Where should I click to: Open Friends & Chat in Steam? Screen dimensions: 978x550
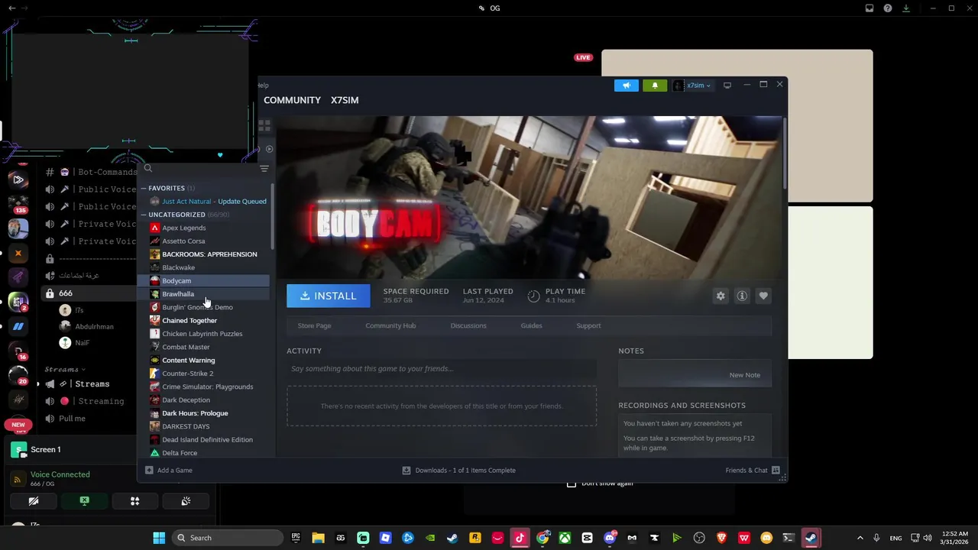[753, 471]
